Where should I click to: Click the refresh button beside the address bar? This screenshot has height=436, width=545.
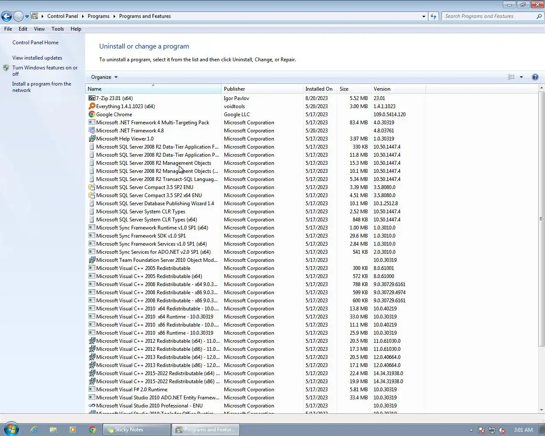coord(433,16)
